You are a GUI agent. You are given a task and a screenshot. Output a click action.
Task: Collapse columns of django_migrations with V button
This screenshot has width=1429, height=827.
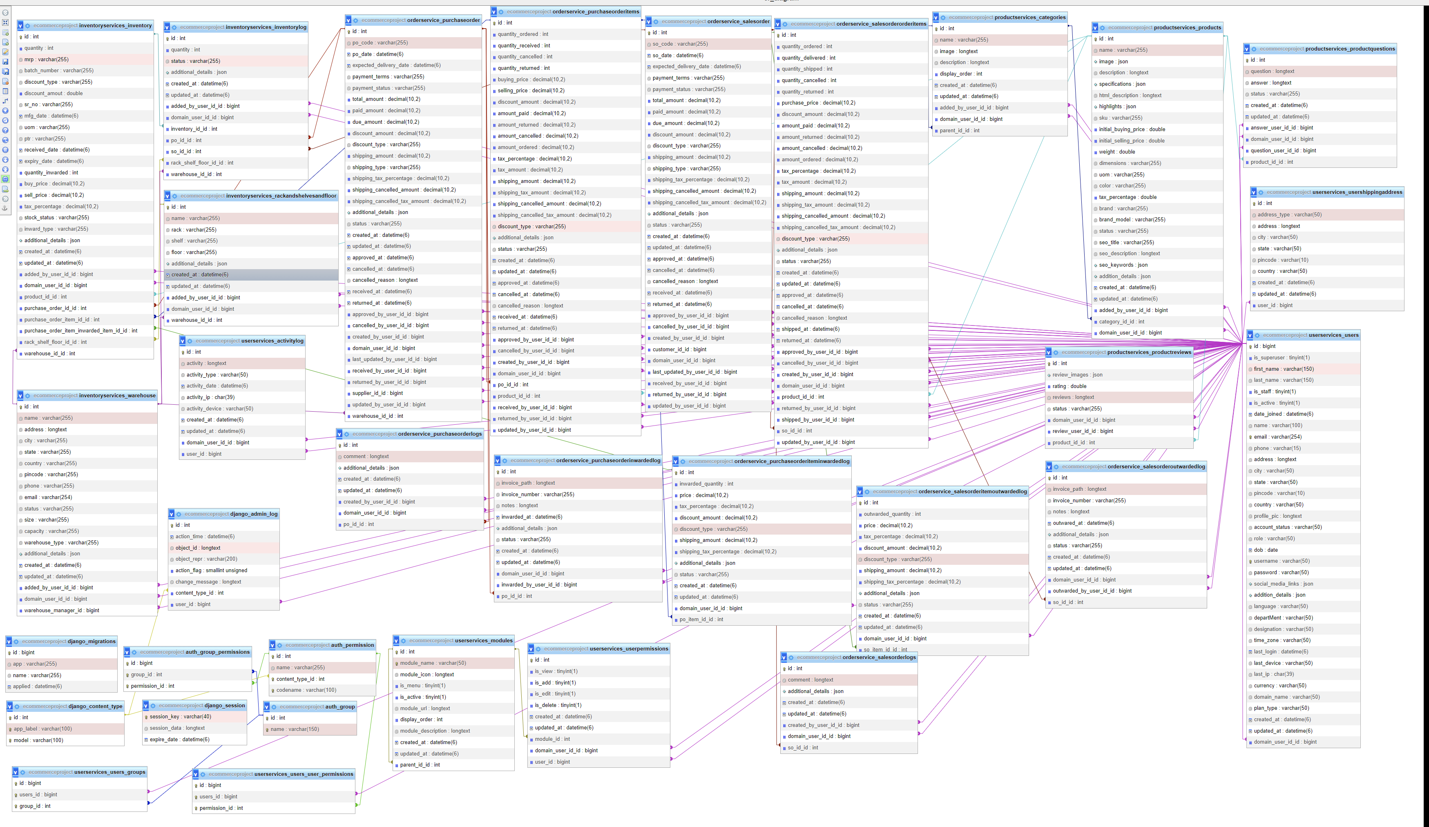(9, 642)
